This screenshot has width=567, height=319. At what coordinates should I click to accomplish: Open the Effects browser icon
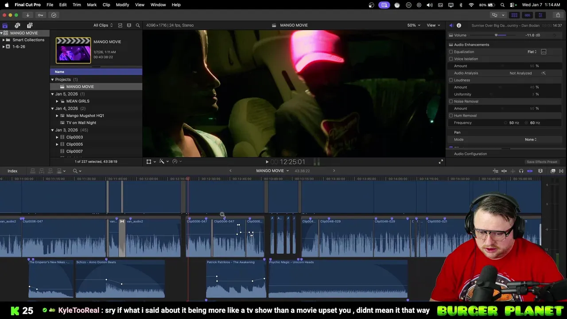point(553,171)
